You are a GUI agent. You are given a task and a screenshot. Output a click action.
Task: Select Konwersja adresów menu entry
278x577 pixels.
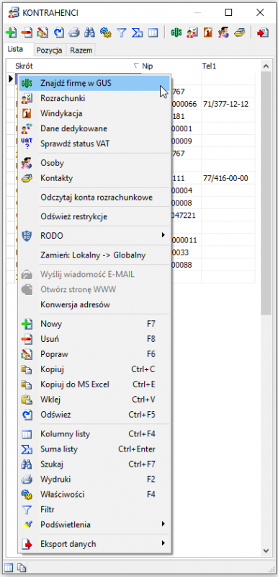point(94,304)
